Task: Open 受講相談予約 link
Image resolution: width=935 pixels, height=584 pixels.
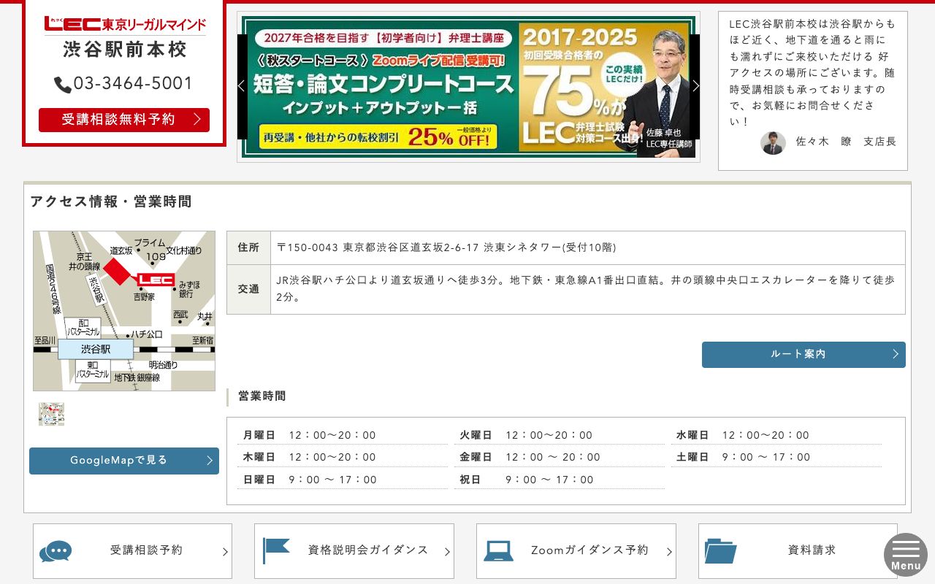Action: [132, 551]
